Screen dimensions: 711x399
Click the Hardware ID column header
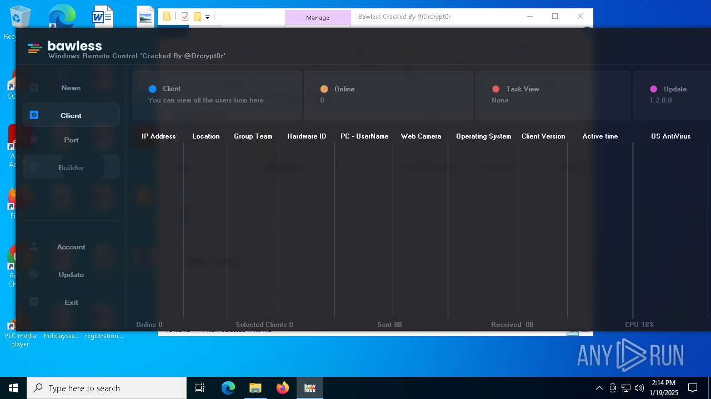(x=307, y=136)
